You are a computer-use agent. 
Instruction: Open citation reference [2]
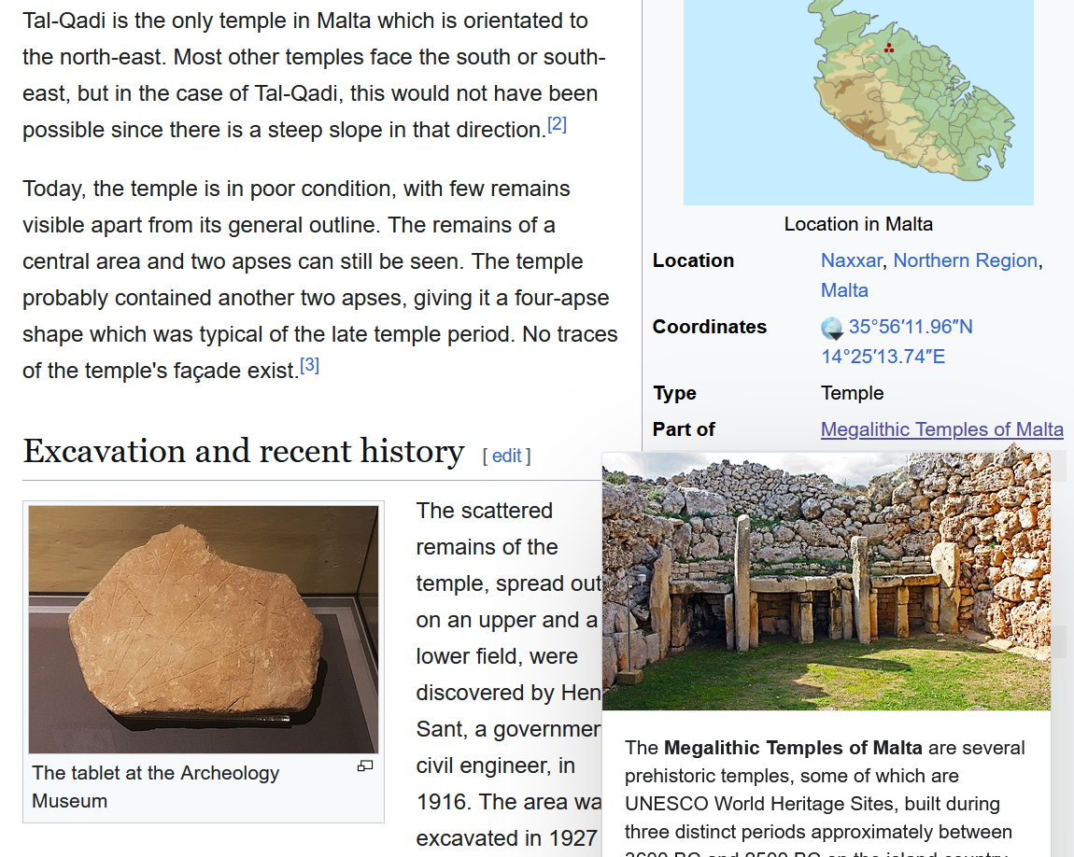557,124
